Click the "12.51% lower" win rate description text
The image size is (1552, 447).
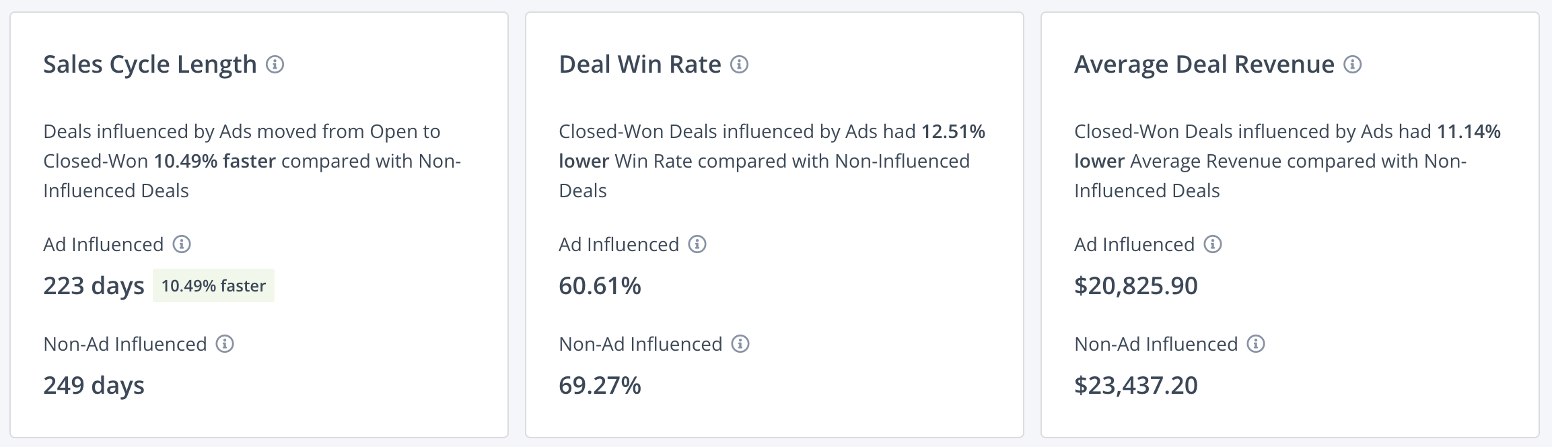click(953, 132)
